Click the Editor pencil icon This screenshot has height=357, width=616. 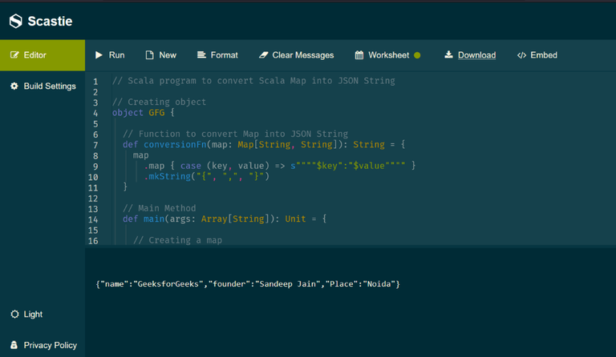point(14,55)
